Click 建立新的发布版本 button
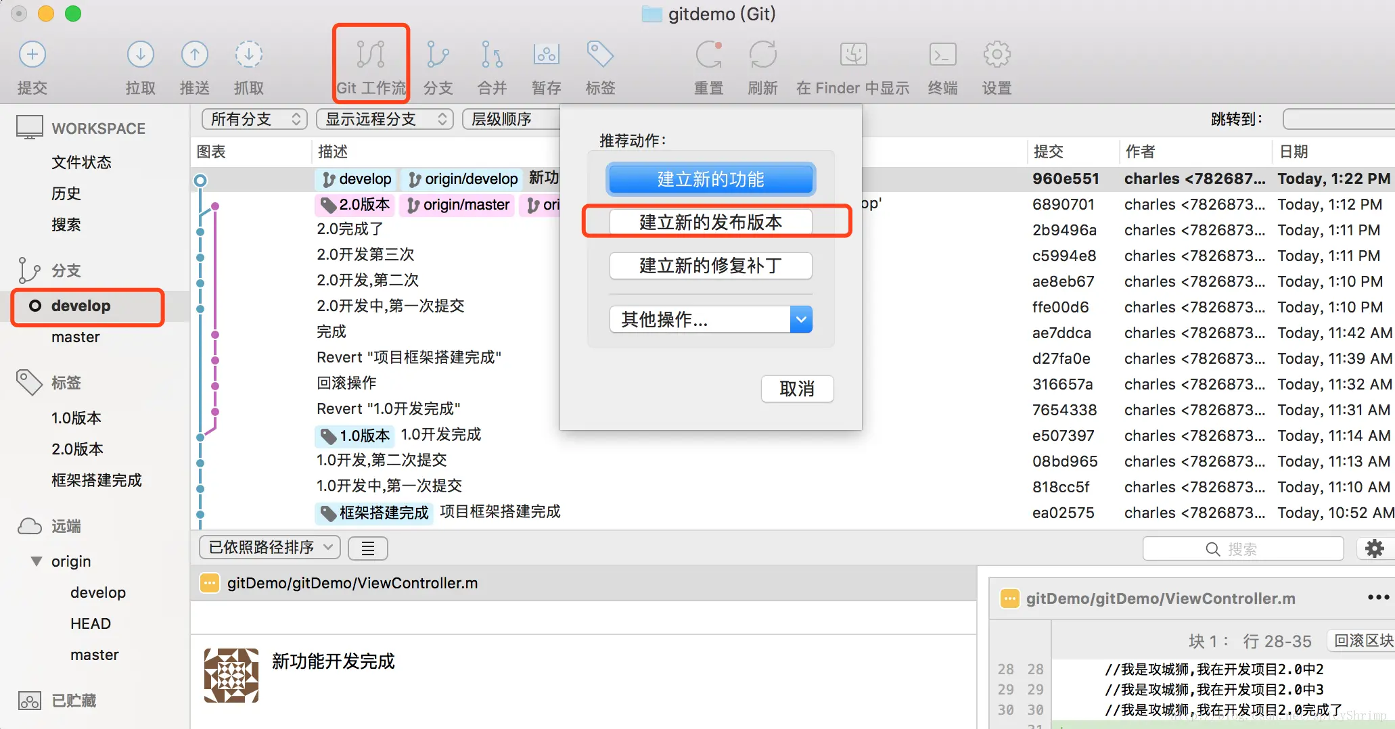This screenshot has height=729, width=1395. click(710, 222)
